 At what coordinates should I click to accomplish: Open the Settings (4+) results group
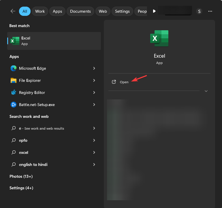(x=21, y=188)
